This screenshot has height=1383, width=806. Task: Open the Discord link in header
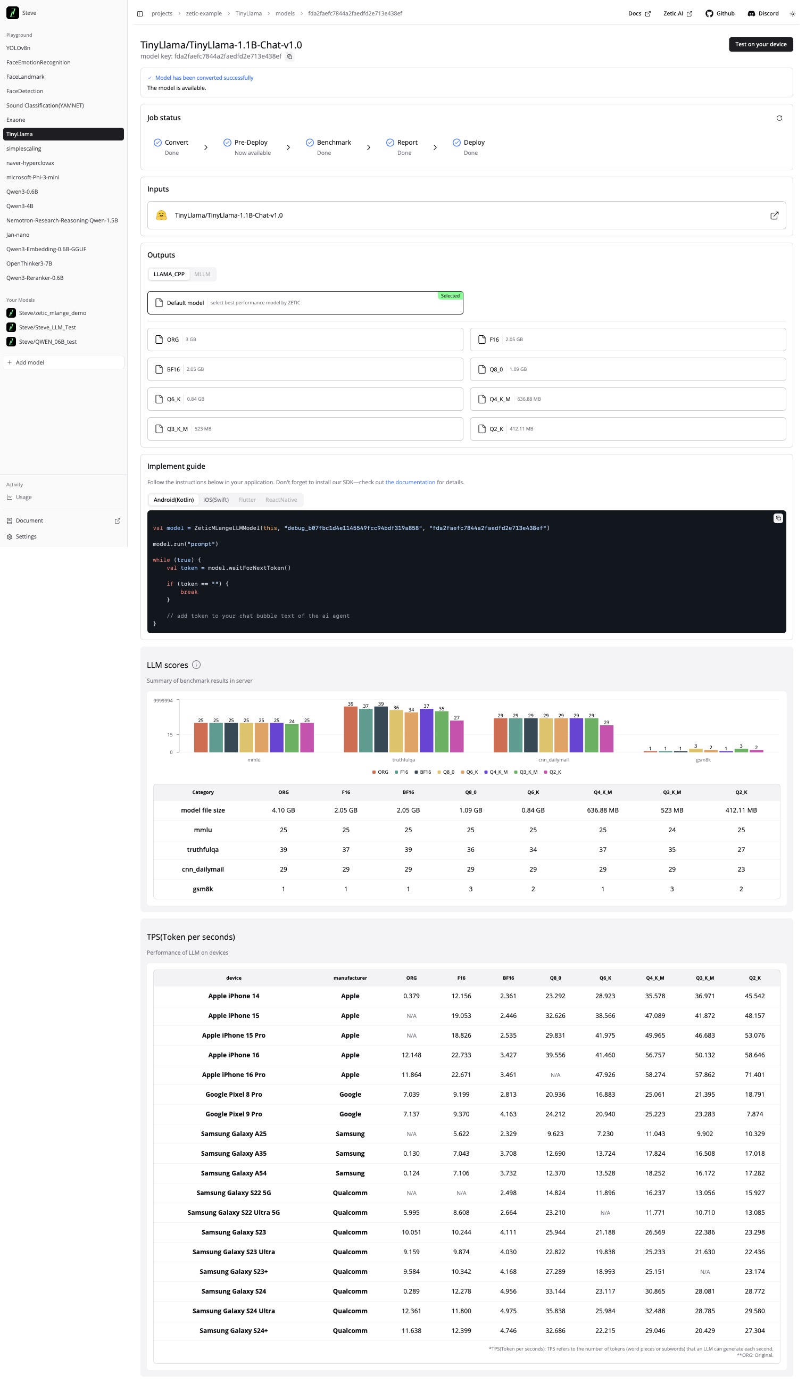click(763, 14)
